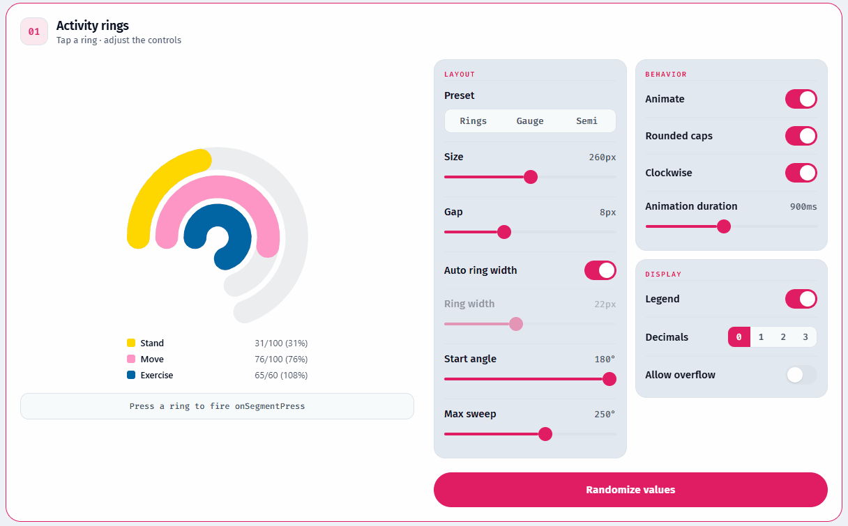
Task: Click the Activity rings heading
Action: point(93,26)
